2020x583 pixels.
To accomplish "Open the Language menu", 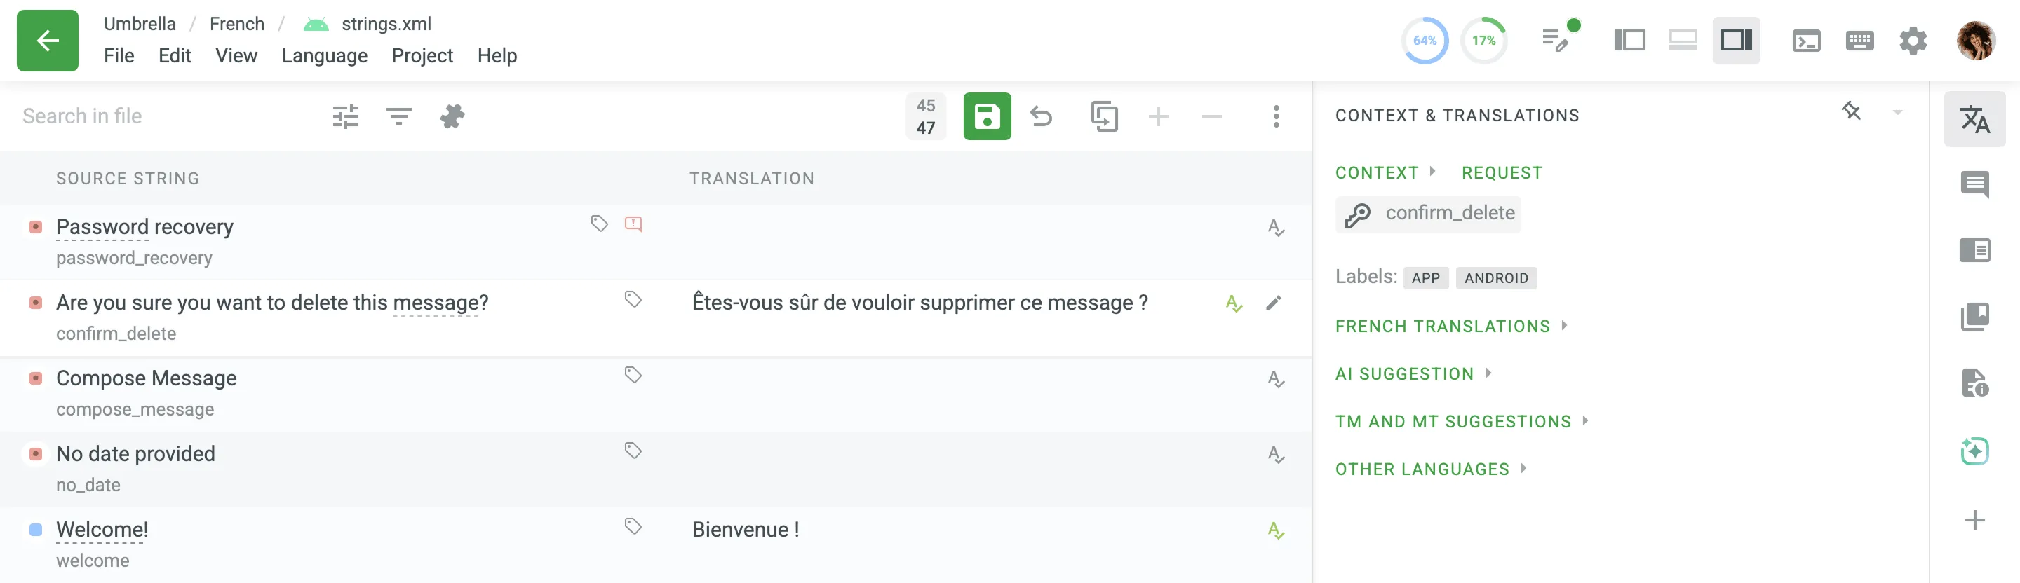I will 325,55.
